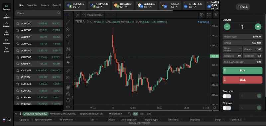Decrease volume with the minus button
266x126 pixels.
point(227,27)
